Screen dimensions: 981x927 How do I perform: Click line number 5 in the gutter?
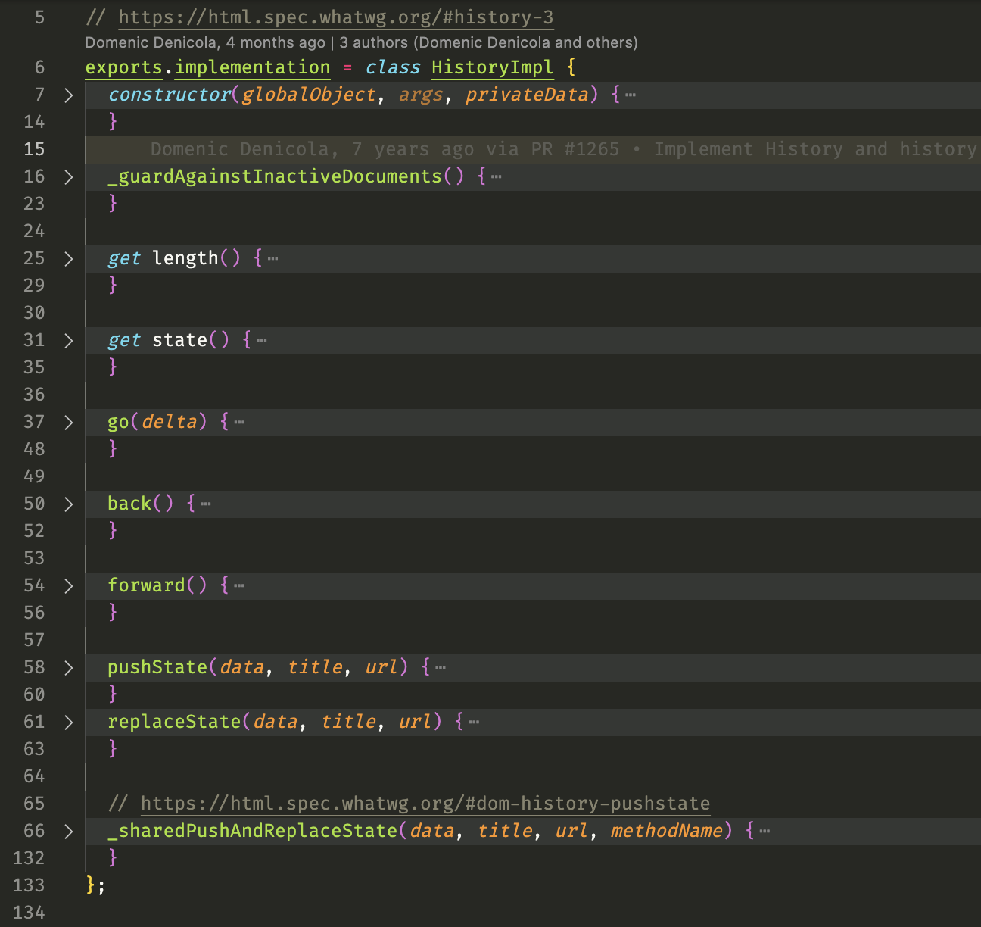(x=39, y=17)
